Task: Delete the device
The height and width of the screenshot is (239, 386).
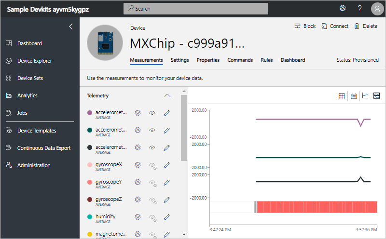Action: click(x=366, y=26)
